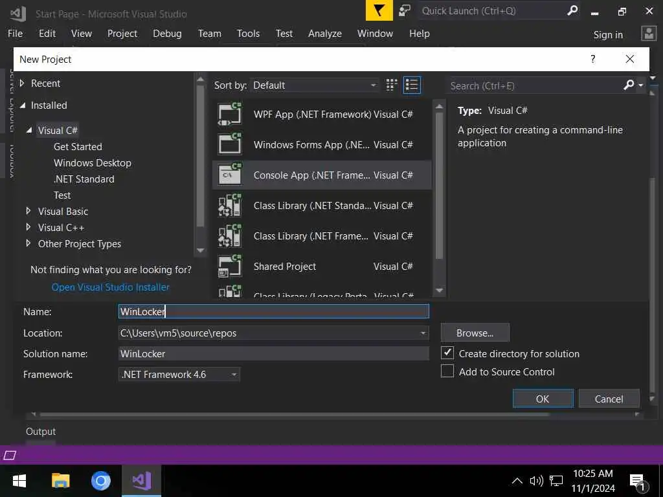Show hidden system tray icons
Image resolution: width=663 pixels, height=497 pixels.
517,481
